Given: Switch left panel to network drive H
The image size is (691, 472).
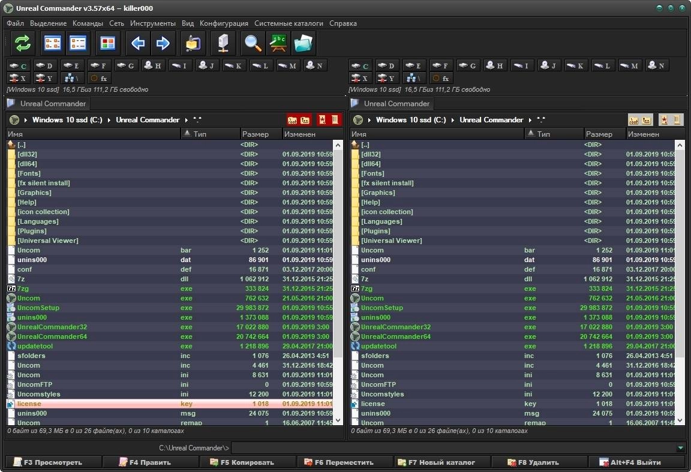Looking at the screenshot, I should 152,65.
